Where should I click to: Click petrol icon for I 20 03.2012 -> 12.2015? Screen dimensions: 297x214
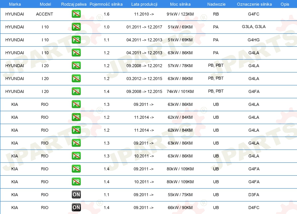click(x=76, y=79)
